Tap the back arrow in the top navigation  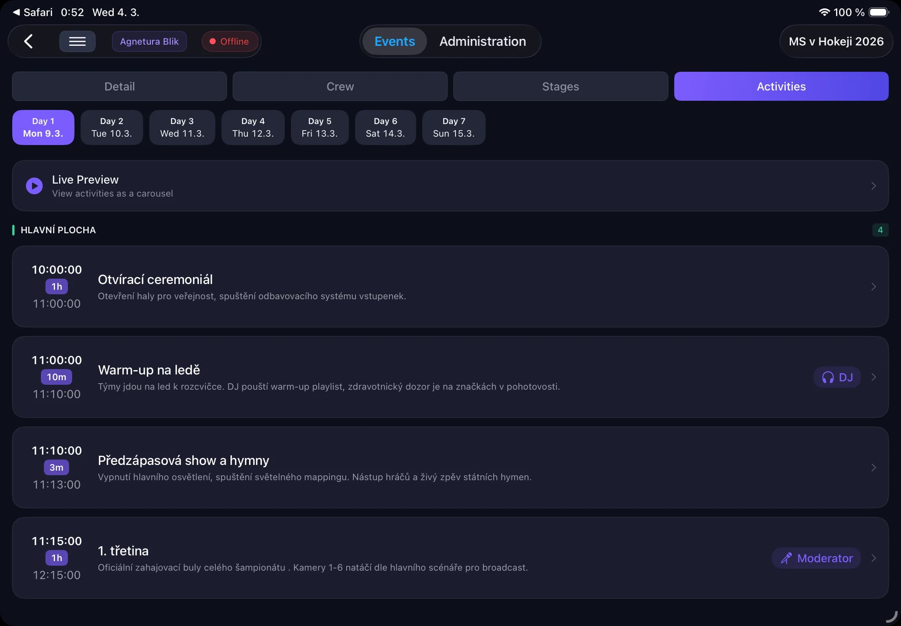[x=28, y=41]
